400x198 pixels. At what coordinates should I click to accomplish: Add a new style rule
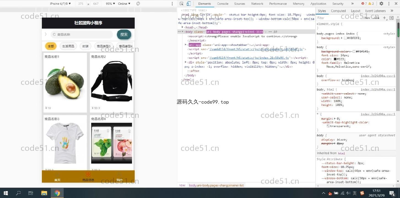click(384, 18)
